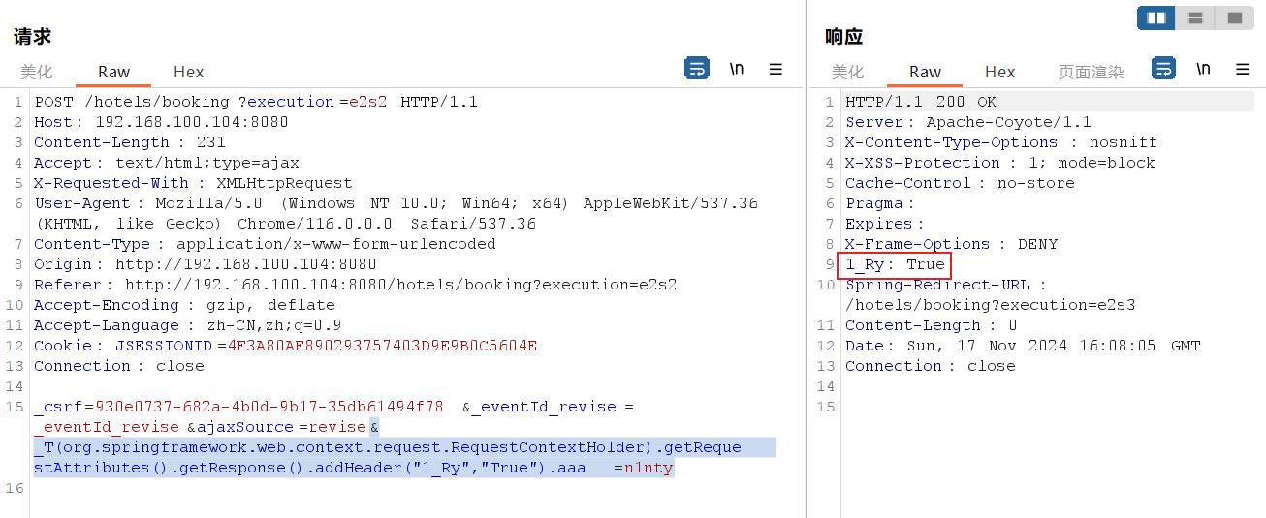The width and height of the screenshot is (1266, 518).
Task: Switch to side-by-side layout view
Action: coord(1155,18)
